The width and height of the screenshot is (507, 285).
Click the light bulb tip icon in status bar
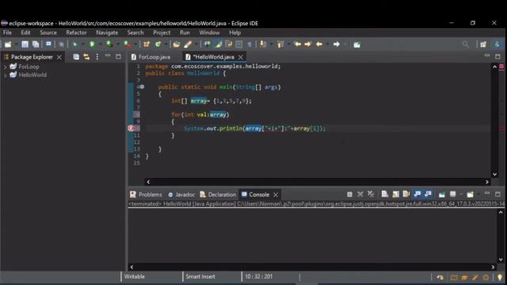point(500,277)
